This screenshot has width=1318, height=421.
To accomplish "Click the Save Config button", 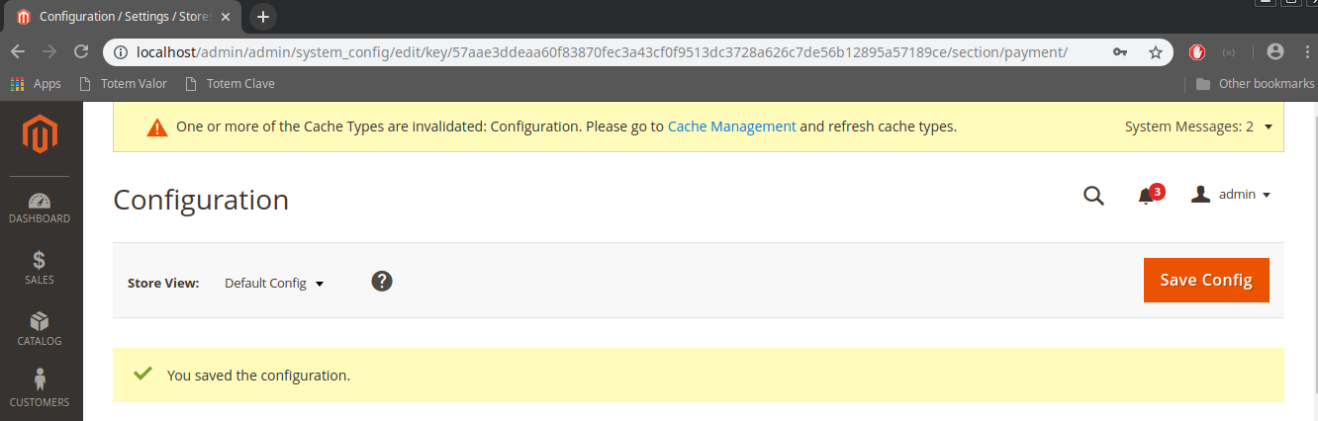I will tap(1206, 281).
